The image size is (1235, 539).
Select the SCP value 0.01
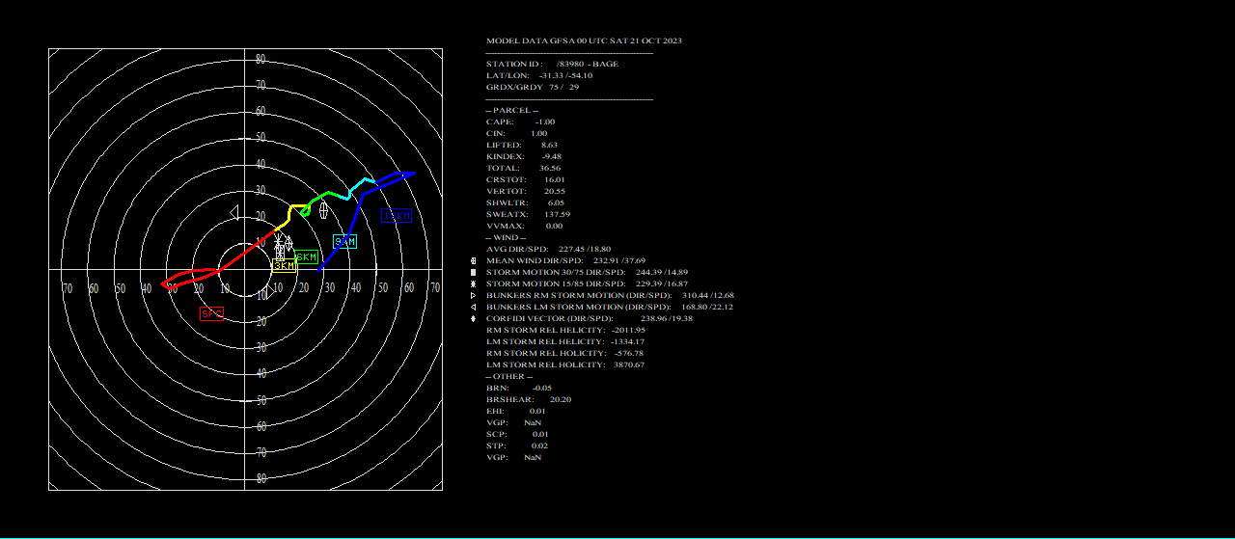[x=540, y=434]
